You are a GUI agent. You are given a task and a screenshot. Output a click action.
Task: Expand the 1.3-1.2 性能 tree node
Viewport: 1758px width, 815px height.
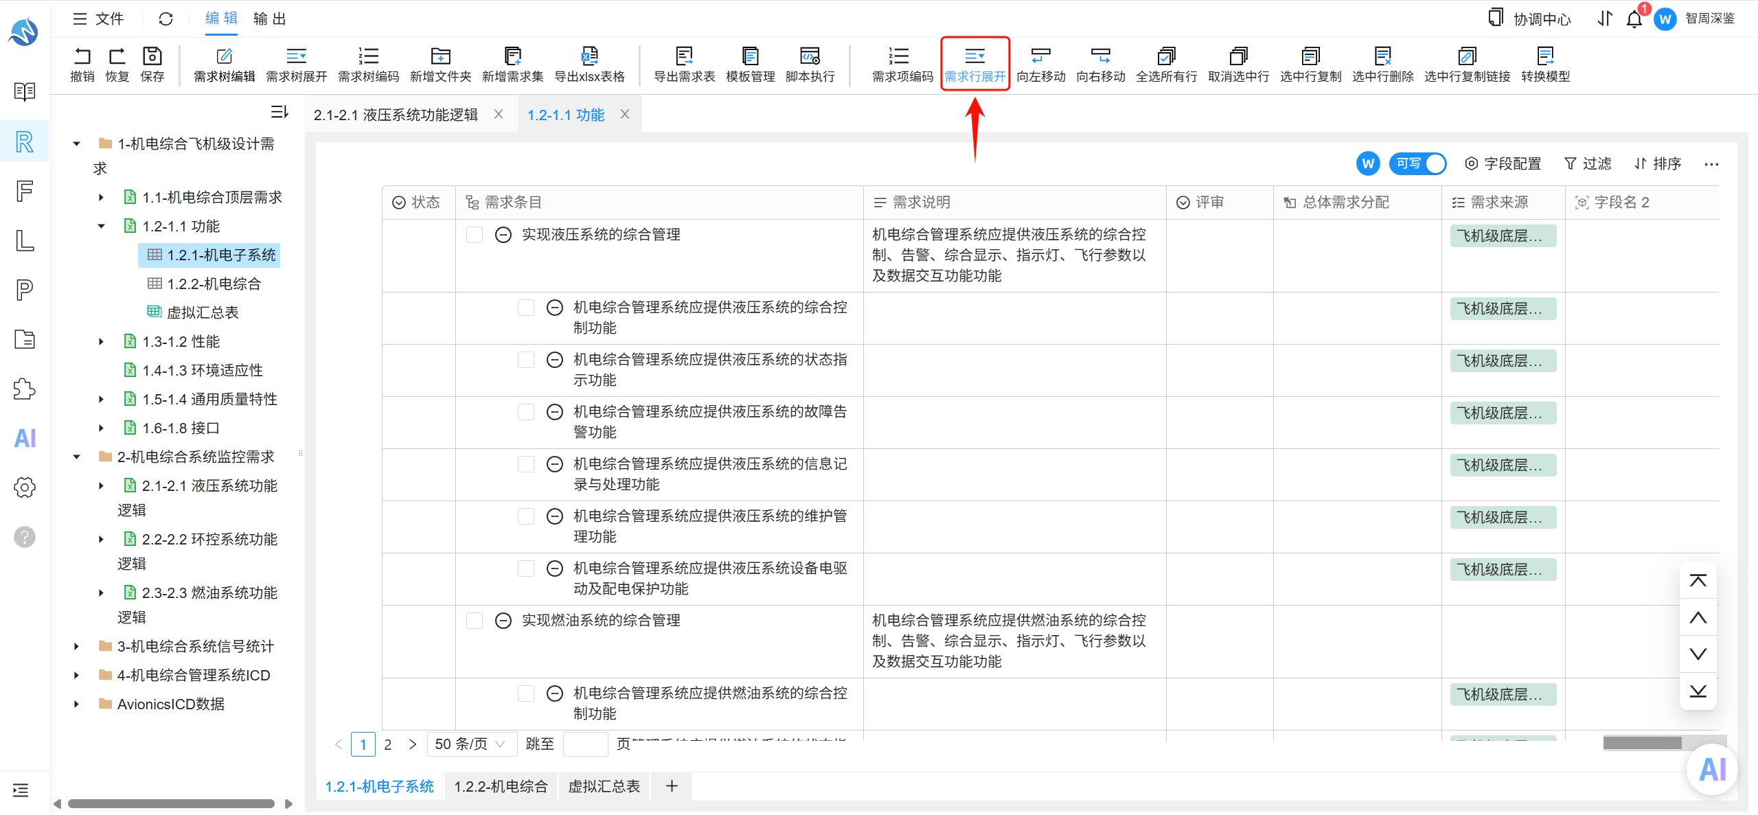click(101, 341)
